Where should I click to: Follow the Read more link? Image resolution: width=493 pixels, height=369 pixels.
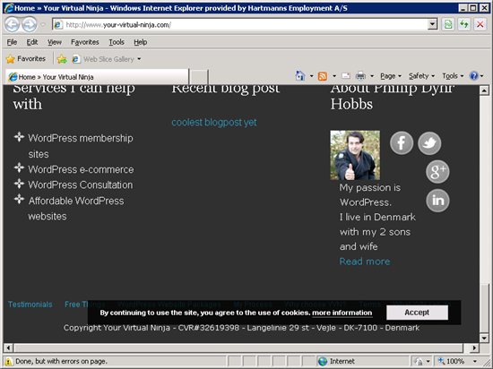click(365, 262)
